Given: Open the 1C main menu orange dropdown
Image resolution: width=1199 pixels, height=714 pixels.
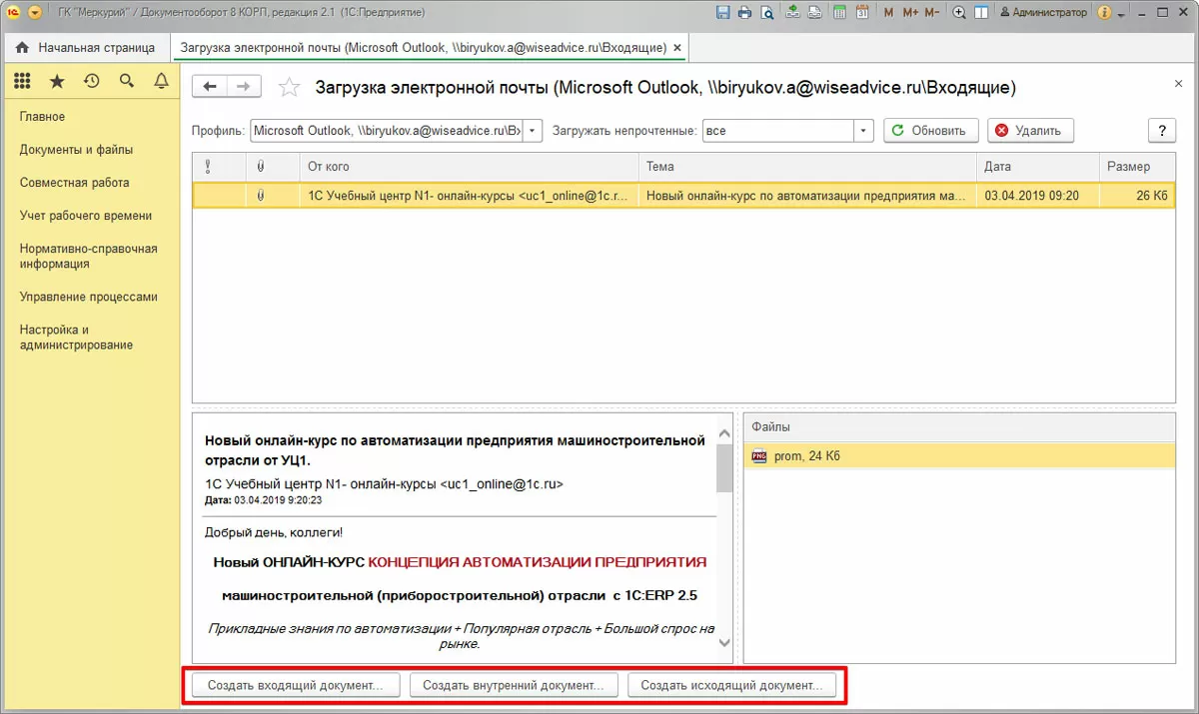Looking at the screenshot, I should click(x=35, y=13).
